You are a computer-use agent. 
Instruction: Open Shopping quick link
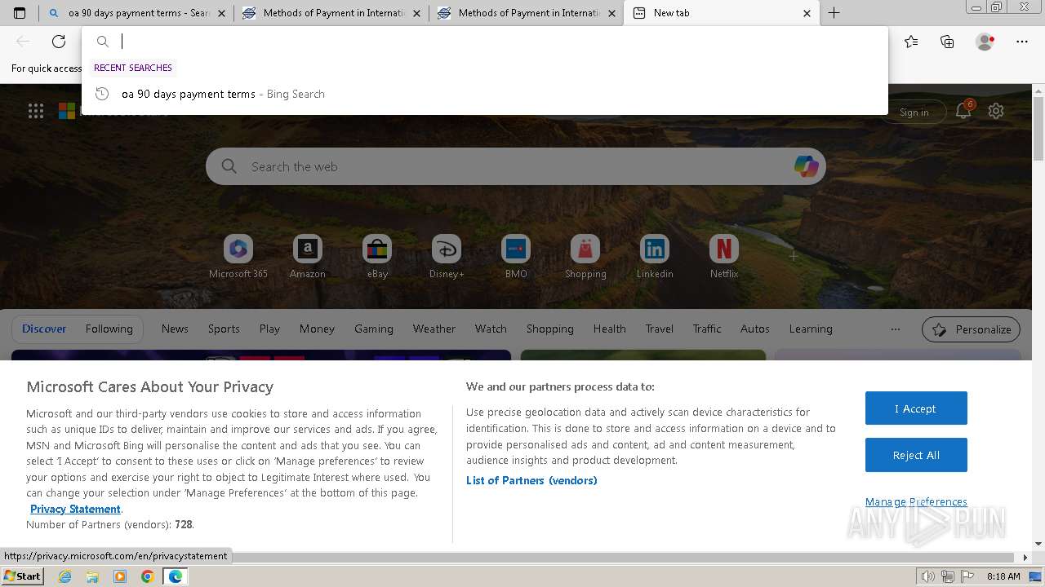(585, 257)
